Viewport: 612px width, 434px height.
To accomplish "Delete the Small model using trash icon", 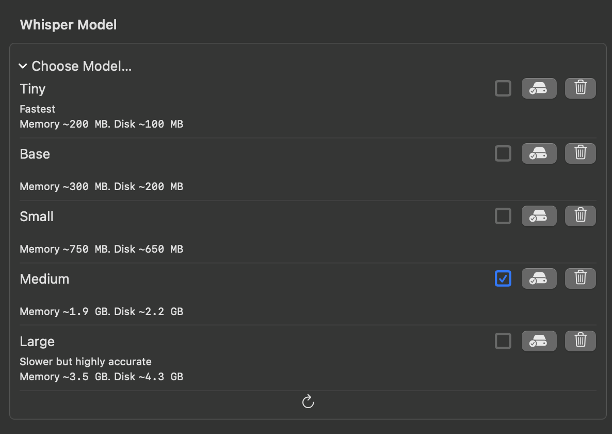I will [x=581, y=216].
